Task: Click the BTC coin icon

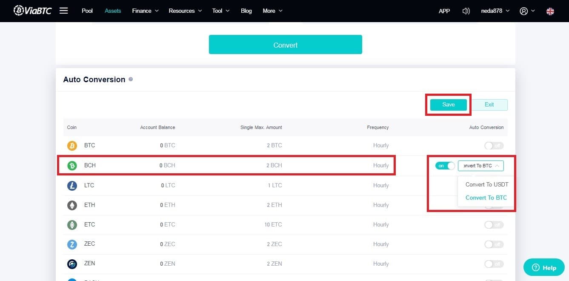Action: point(72,146)
